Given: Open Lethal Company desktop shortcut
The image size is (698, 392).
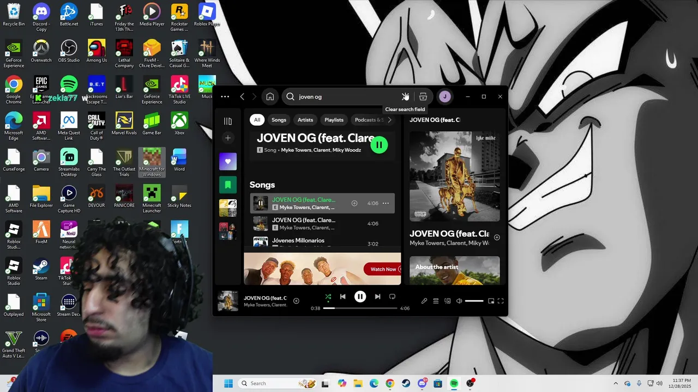Looking at the screenshot, I should (x=124, y=54).
